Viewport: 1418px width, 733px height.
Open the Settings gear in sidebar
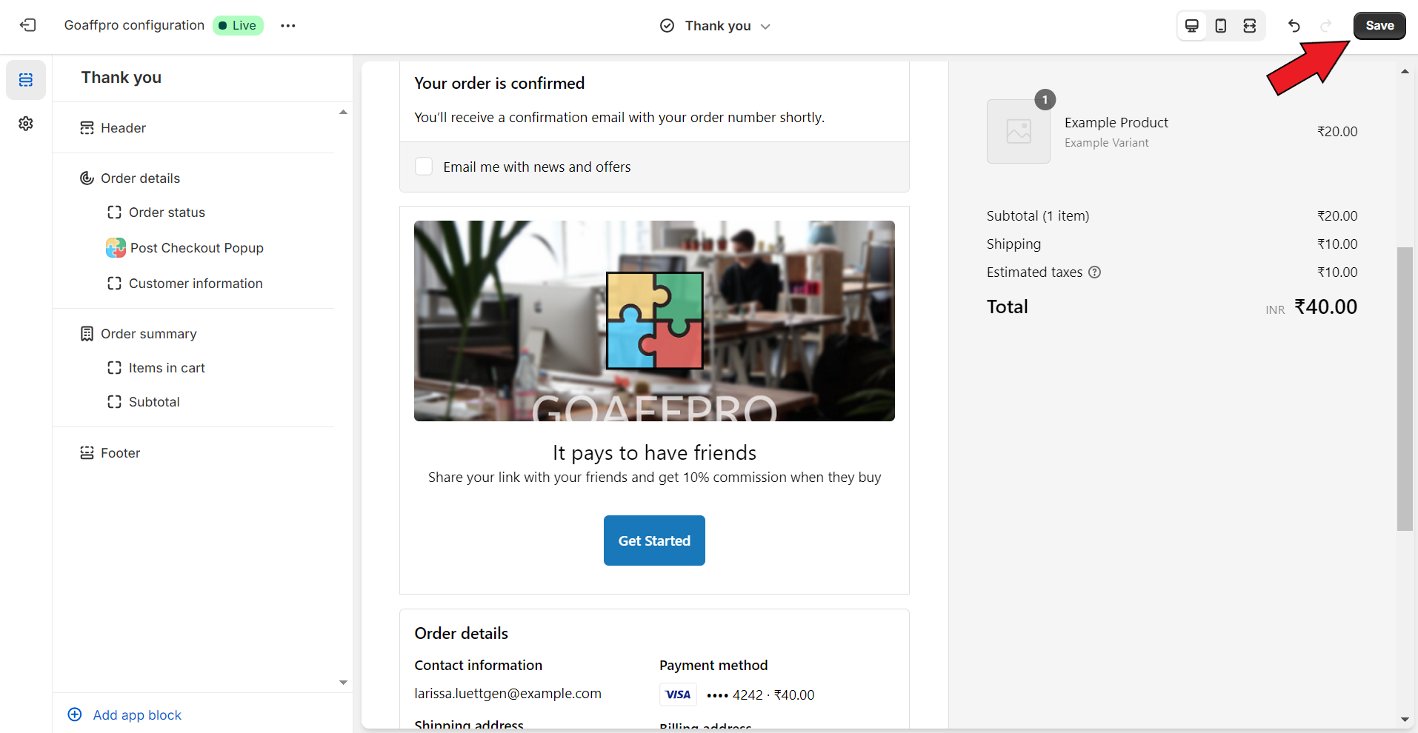click(x=26, y=124)
